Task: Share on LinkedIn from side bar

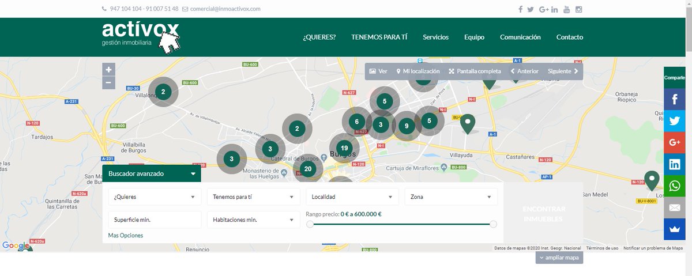Action: (675, 164)
